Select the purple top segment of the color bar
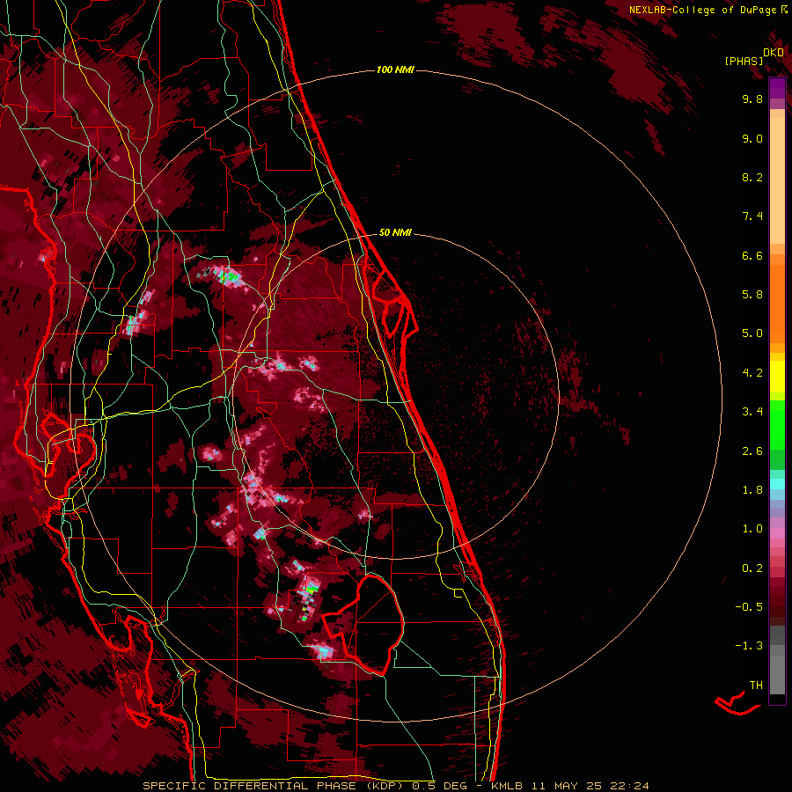 pos(777,88)
